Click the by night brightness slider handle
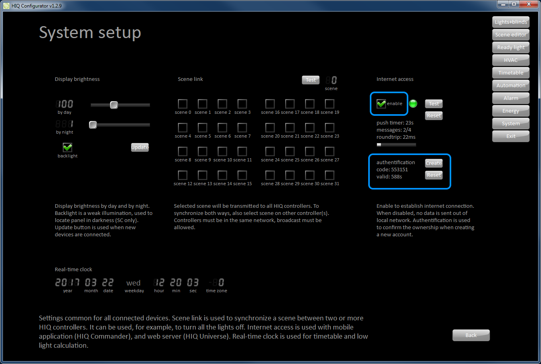The width and height of the screenshot is (541, 364). coord(93,125)
